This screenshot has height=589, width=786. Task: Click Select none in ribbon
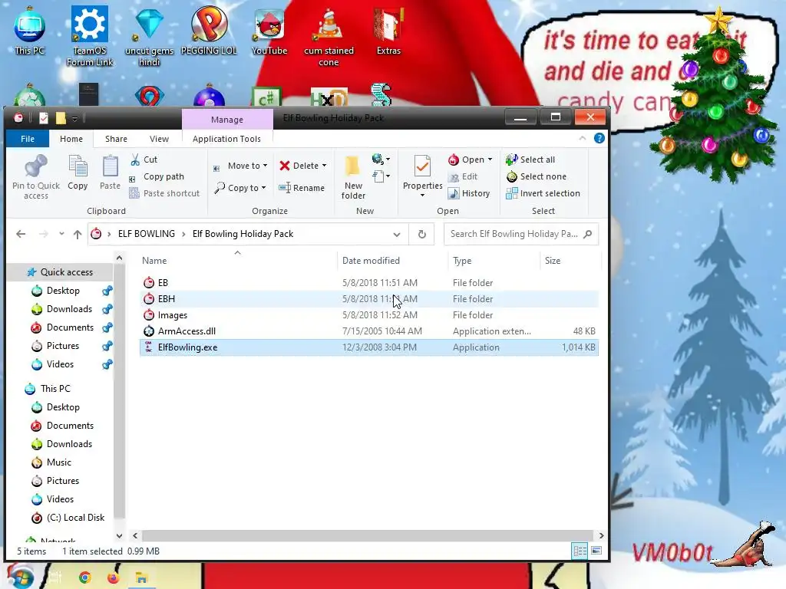537,176
